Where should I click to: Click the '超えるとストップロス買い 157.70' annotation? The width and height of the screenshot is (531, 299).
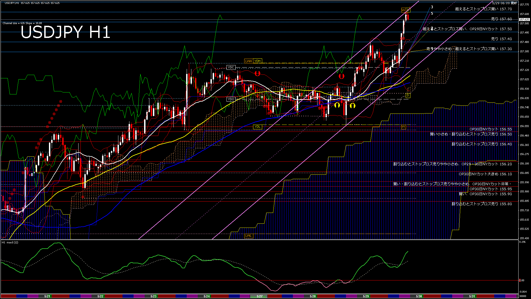[x=483, y=9]
